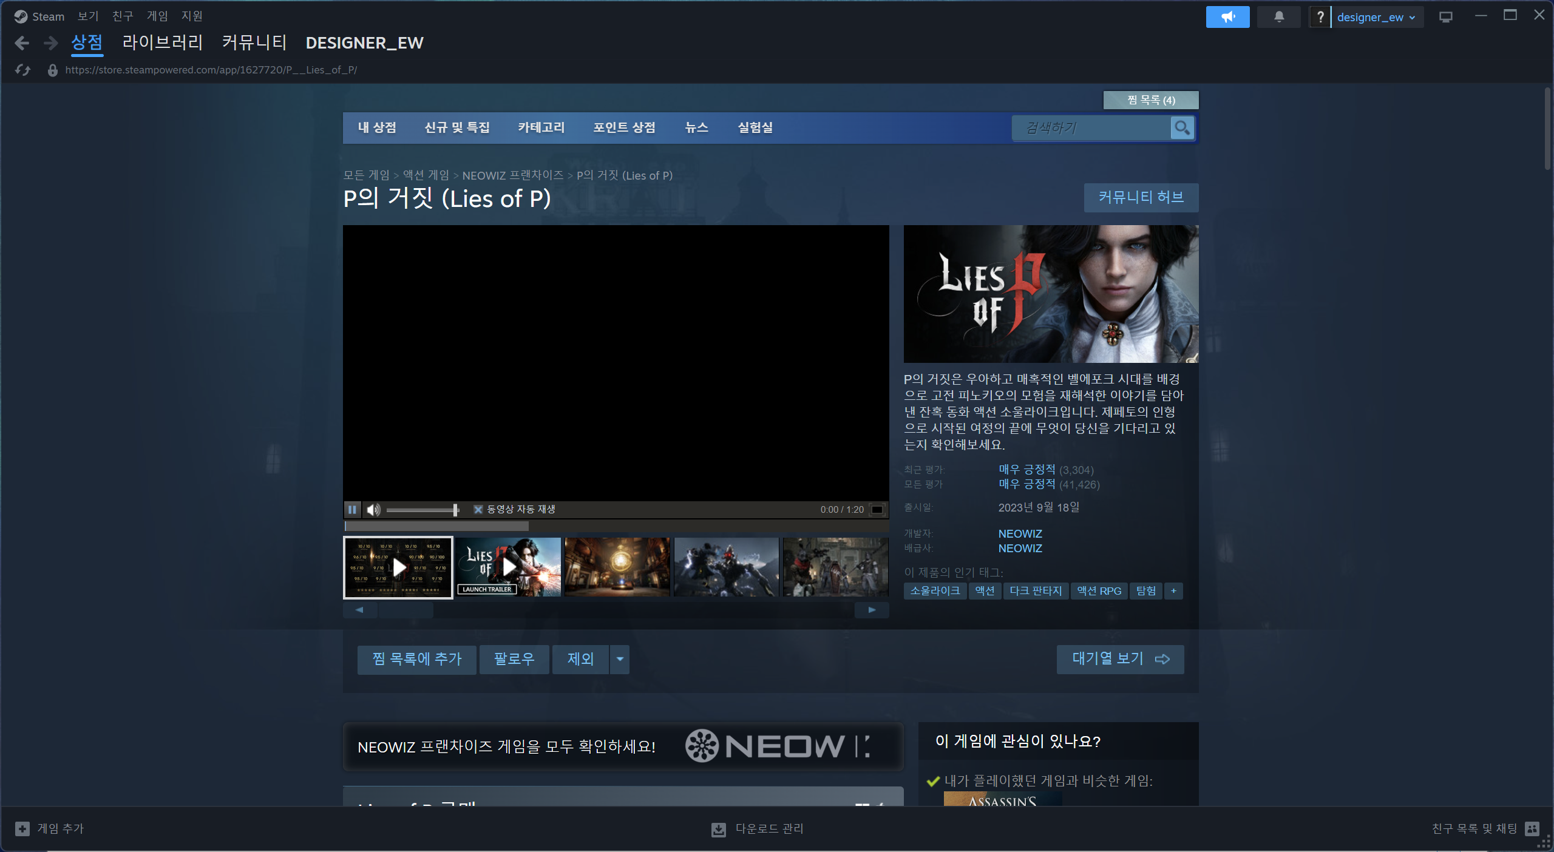The height and width of the screenshot is (852, 1554).
Task: Enter Big Picture mode via monitor icon
Action: pos(1445,17)
